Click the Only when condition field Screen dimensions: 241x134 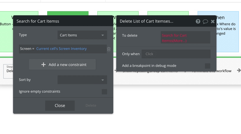point(176,54)
